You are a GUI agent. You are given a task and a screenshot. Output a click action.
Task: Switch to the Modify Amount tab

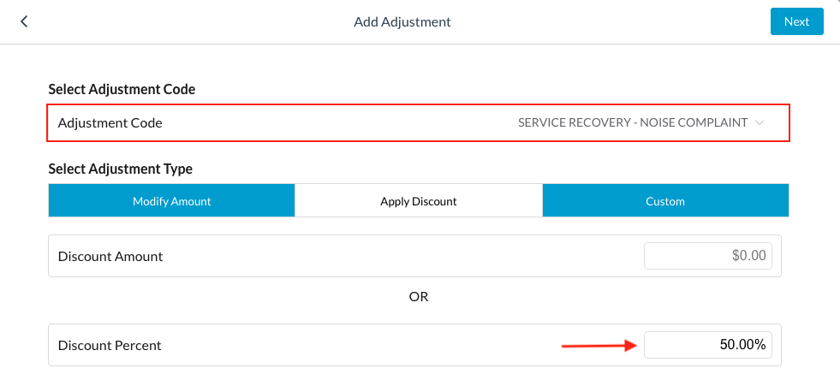click(171, 201)
